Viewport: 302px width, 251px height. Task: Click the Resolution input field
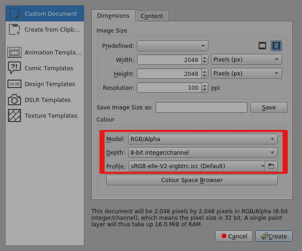[170, 88]
